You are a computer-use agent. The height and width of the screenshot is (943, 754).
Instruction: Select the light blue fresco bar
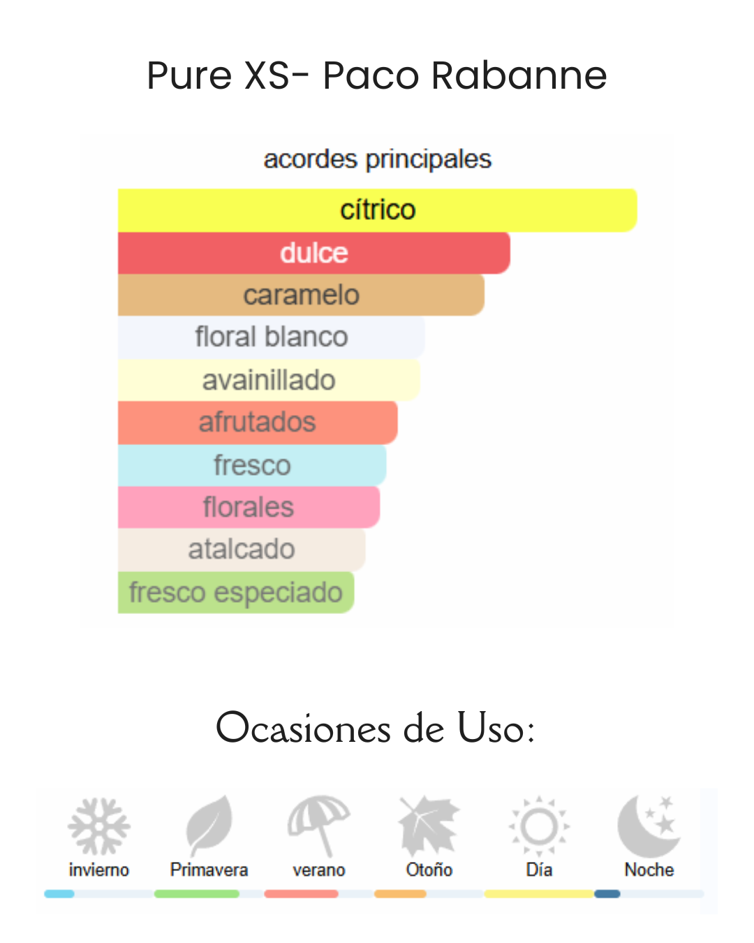coord(252,465)
